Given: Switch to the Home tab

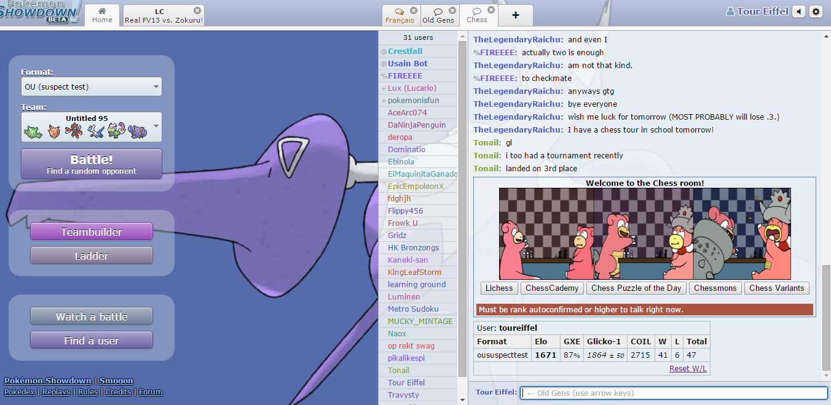Looking at the screenshot, I should pos(102,15).
